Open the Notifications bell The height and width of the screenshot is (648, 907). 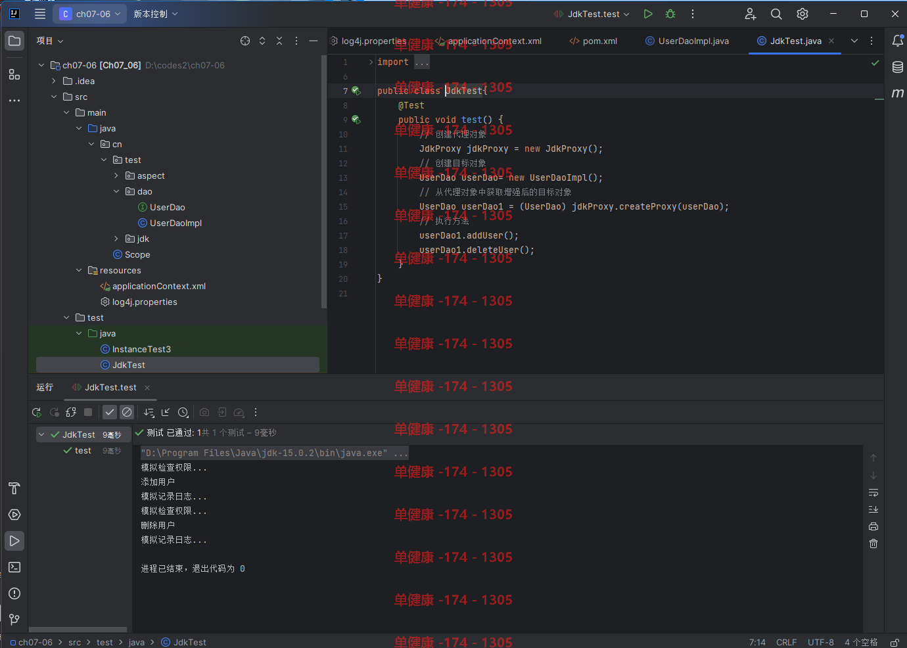point(898,41)
